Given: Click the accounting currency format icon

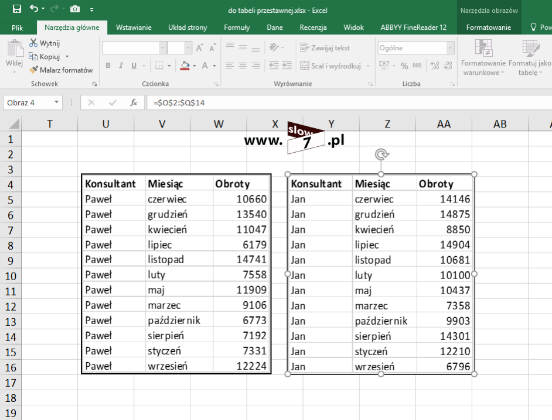Looking at the screenshot, I should tap(384, 66).
